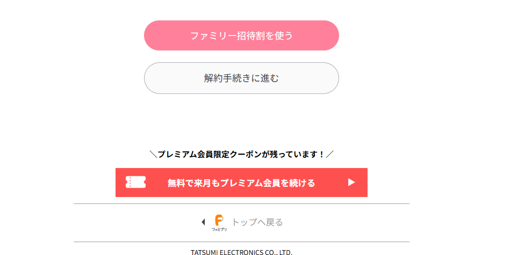Click the red slash decoration before coupon headline

153,155
